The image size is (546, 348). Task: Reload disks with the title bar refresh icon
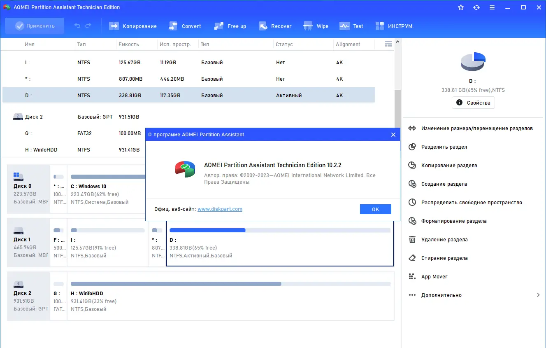(476, 7)
